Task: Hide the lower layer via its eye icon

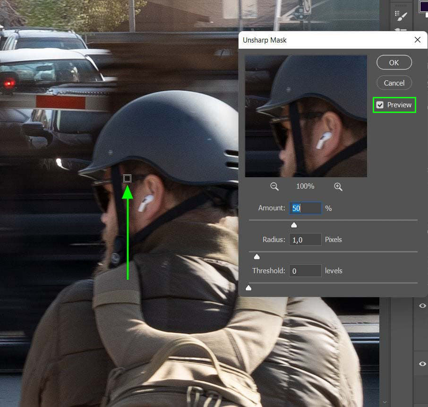Action: 423,364
